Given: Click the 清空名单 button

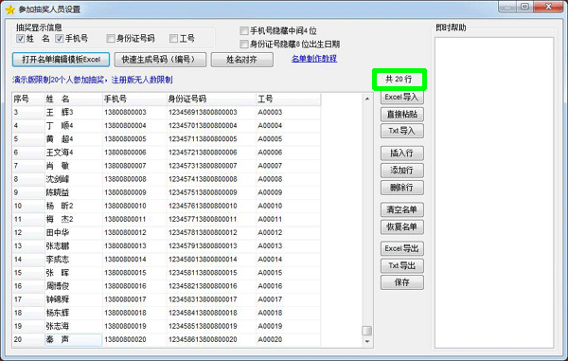Looking at the screenshot, I should click(x=401, y=209).
